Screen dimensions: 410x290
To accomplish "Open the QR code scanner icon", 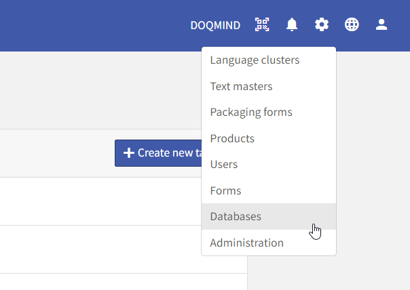I will [x=262, y=25].
